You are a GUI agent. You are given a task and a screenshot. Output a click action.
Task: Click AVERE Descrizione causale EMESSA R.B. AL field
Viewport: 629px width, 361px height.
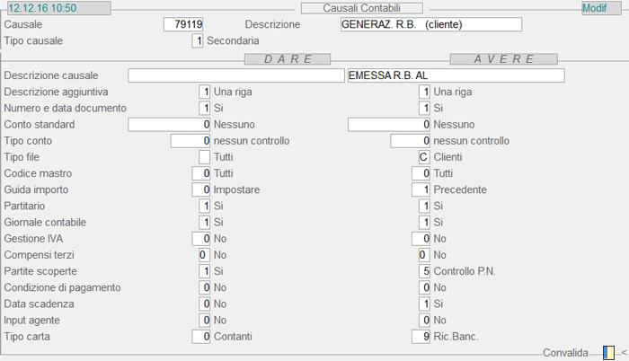coord(456,75)
